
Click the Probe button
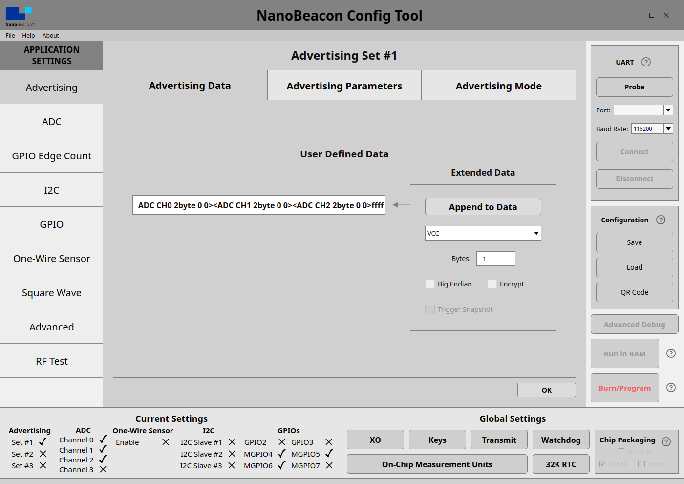(x=635, y=87)
